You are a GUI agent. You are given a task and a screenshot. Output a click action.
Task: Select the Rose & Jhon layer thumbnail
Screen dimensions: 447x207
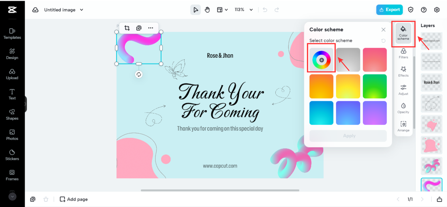[432, 82]
